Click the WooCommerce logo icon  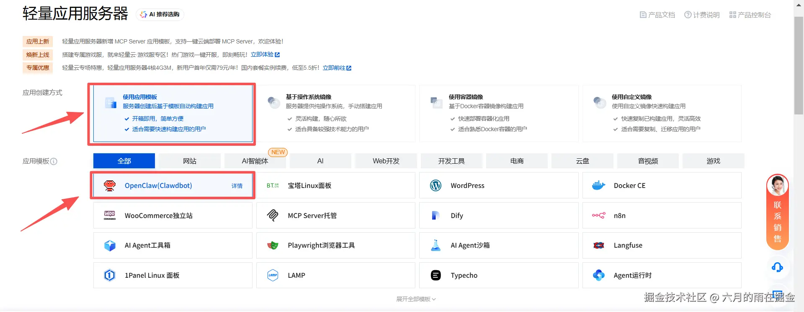pyautogui.click(x=110, y=216)
